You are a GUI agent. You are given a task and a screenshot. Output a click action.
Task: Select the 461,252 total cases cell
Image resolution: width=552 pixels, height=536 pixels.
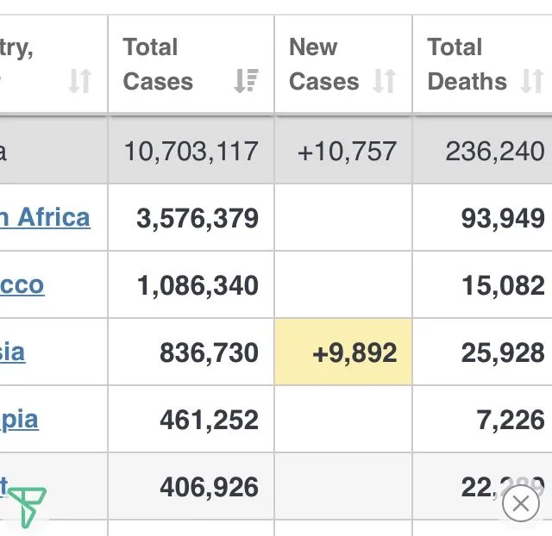[x=209, y=420]
